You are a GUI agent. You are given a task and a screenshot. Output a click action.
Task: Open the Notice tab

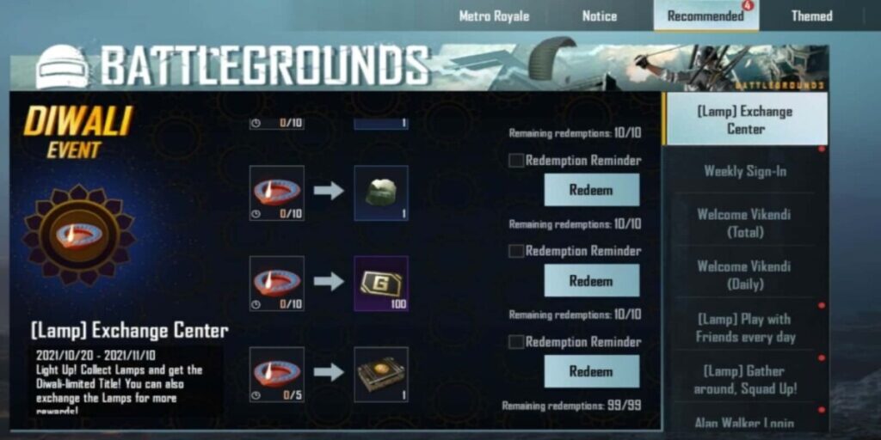point(600,16)
